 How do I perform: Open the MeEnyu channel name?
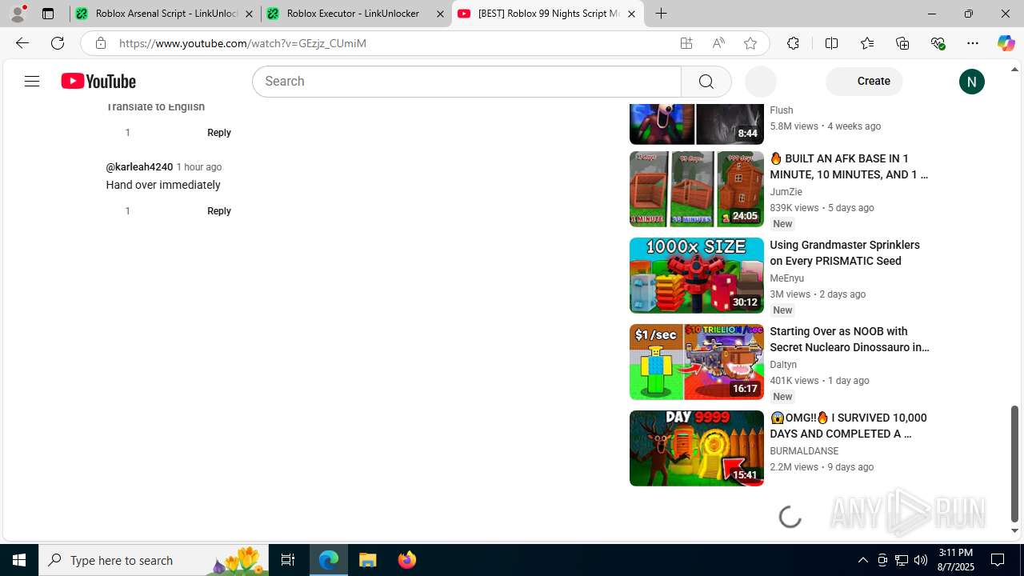pos(786,278)
